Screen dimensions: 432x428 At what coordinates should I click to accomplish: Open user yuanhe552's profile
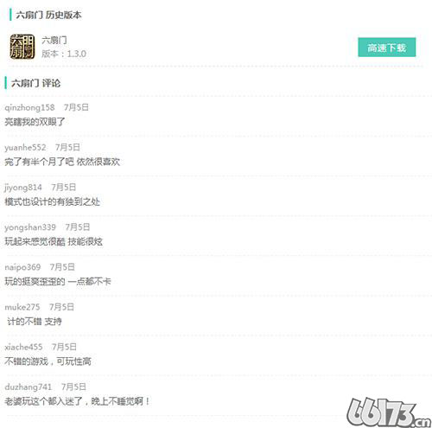[x=25, y=147]
